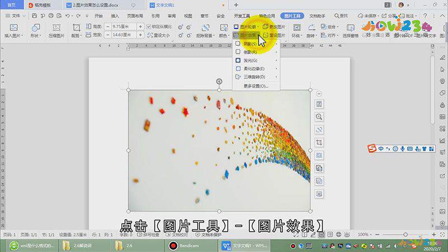This screenshot has height=252, width=448.
Task: Click the height field showing 9.75厘米
Action: [x=124, y=26]
